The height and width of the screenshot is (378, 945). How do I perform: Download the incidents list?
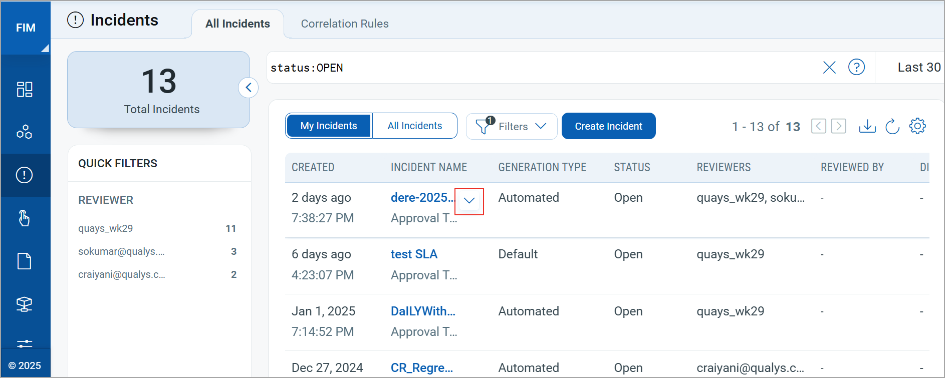(x=867, y=126)
